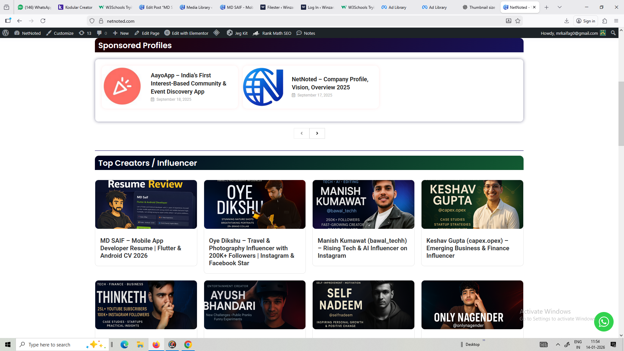
Task: Go to next sponsored profiles slide
Action: pos(317,133)
